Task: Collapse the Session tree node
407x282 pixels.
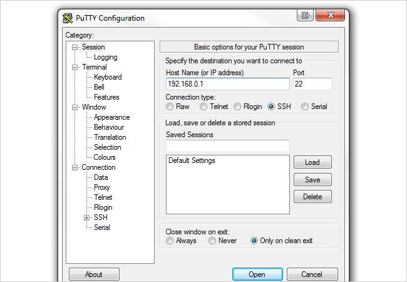Action: (75, 47)
